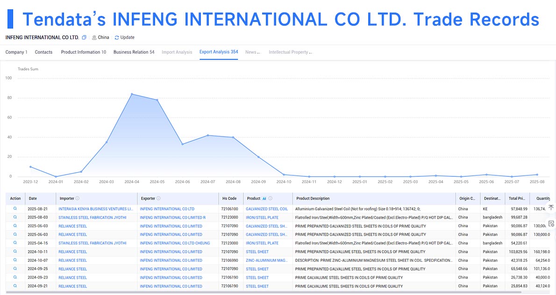
Task: Click back-to-top arrow icon at right edge
Action: [551, 207]
